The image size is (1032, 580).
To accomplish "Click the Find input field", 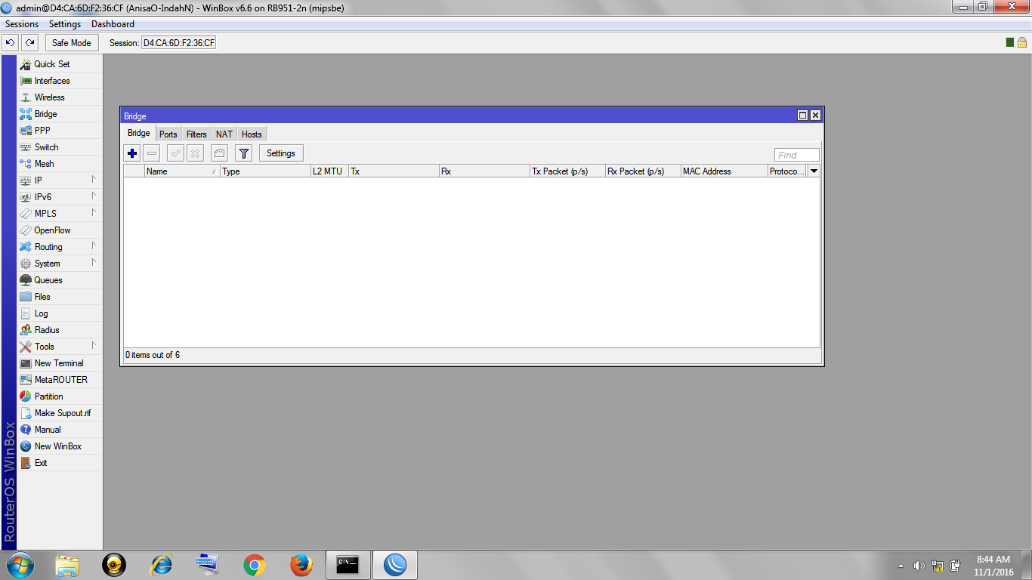I will click(796, 154).
